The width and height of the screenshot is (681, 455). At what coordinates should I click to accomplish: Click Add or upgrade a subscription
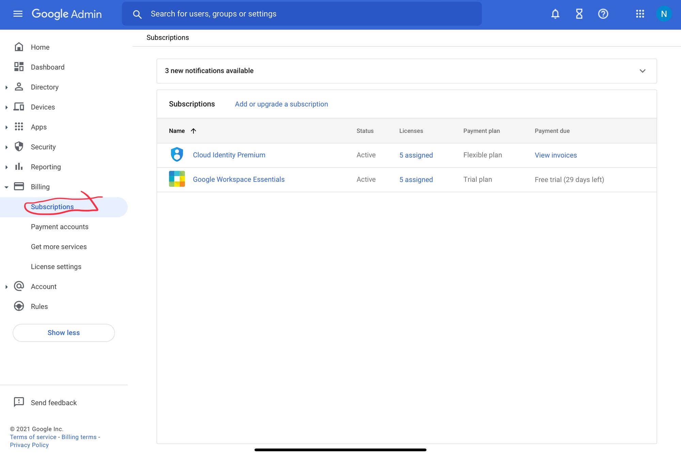(x=281, y=104)
